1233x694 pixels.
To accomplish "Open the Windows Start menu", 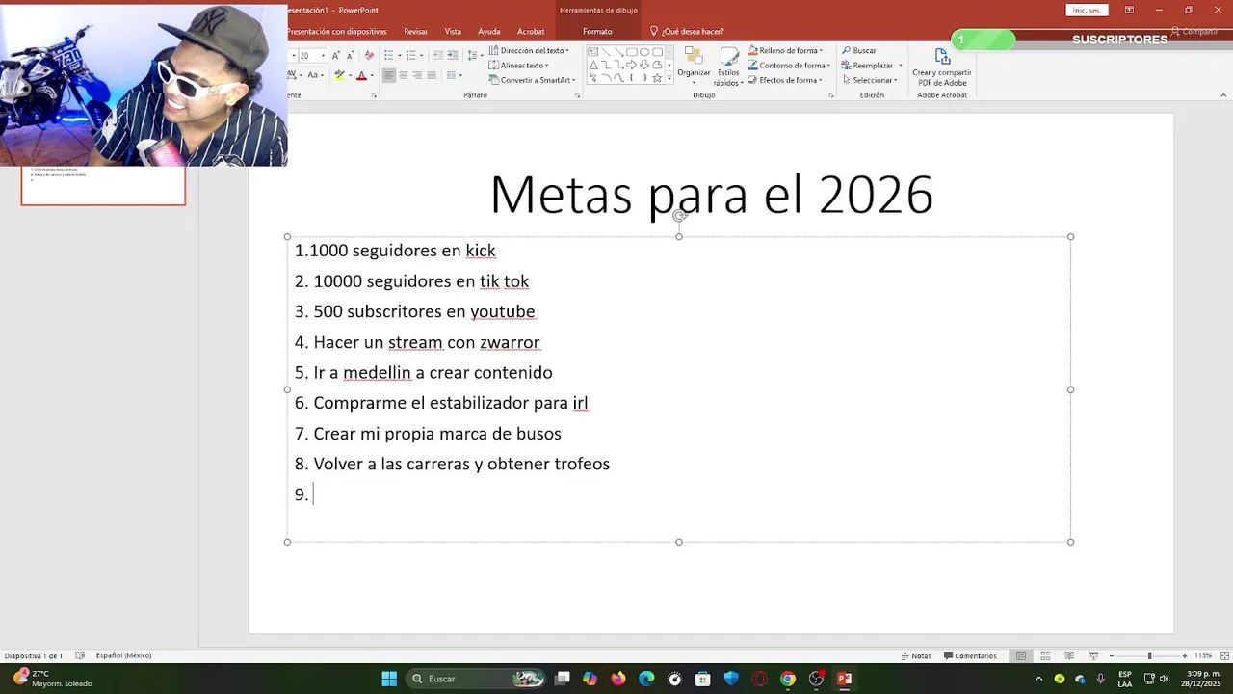I will (x=389, y=679).
